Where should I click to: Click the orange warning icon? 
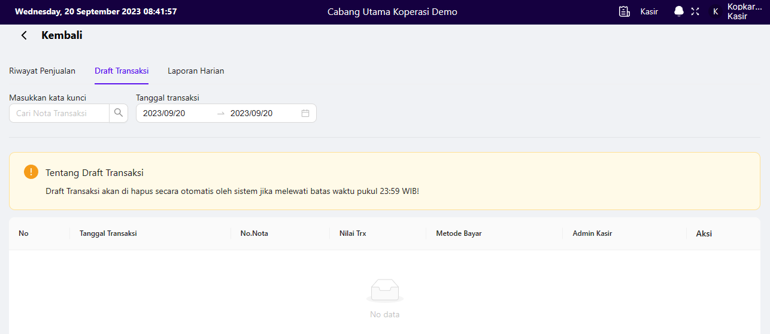(x=31, y=172)
